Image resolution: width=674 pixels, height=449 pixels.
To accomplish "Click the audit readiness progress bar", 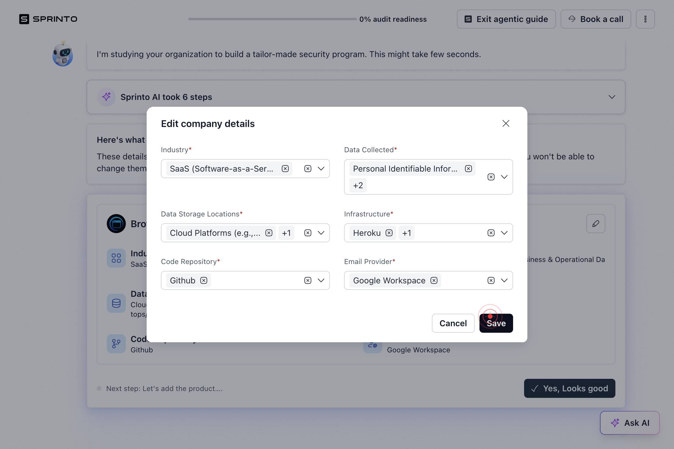I will click(272, 19).
